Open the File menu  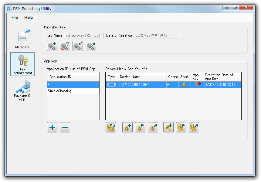[x=15, y=18]
